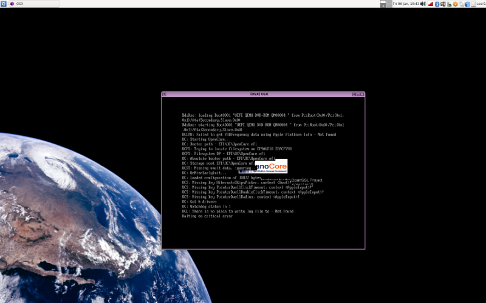
Task: Open the OSX window menu dropdown arrow
Action: (x=164, y=95)
